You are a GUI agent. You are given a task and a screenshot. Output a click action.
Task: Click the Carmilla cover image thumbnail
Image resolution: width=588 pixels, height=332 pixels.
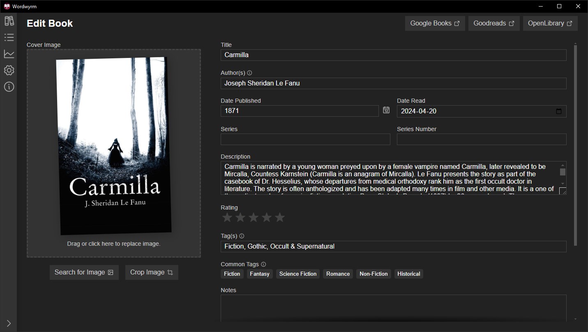tap(114, 146)
